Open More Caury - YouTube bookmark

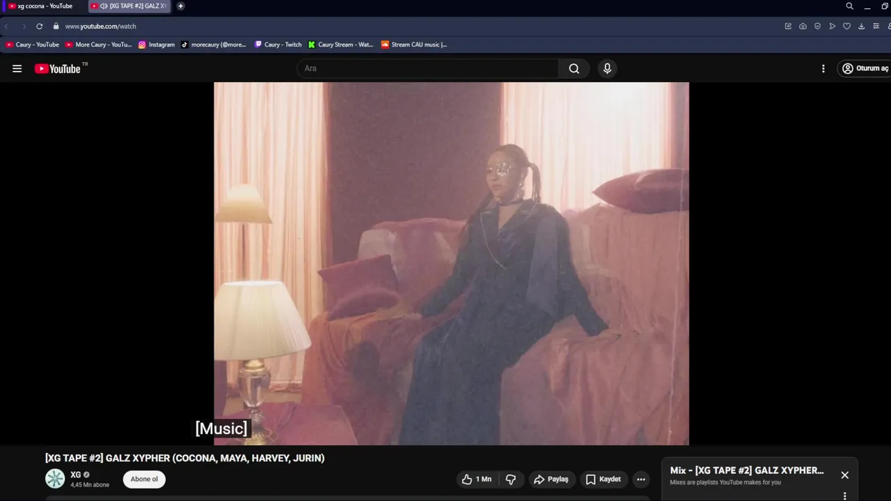click(98, 45)
